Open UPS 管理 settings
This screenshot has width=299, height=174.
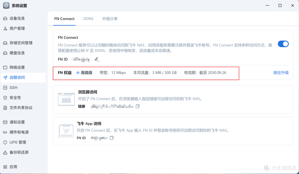(23, 143)
